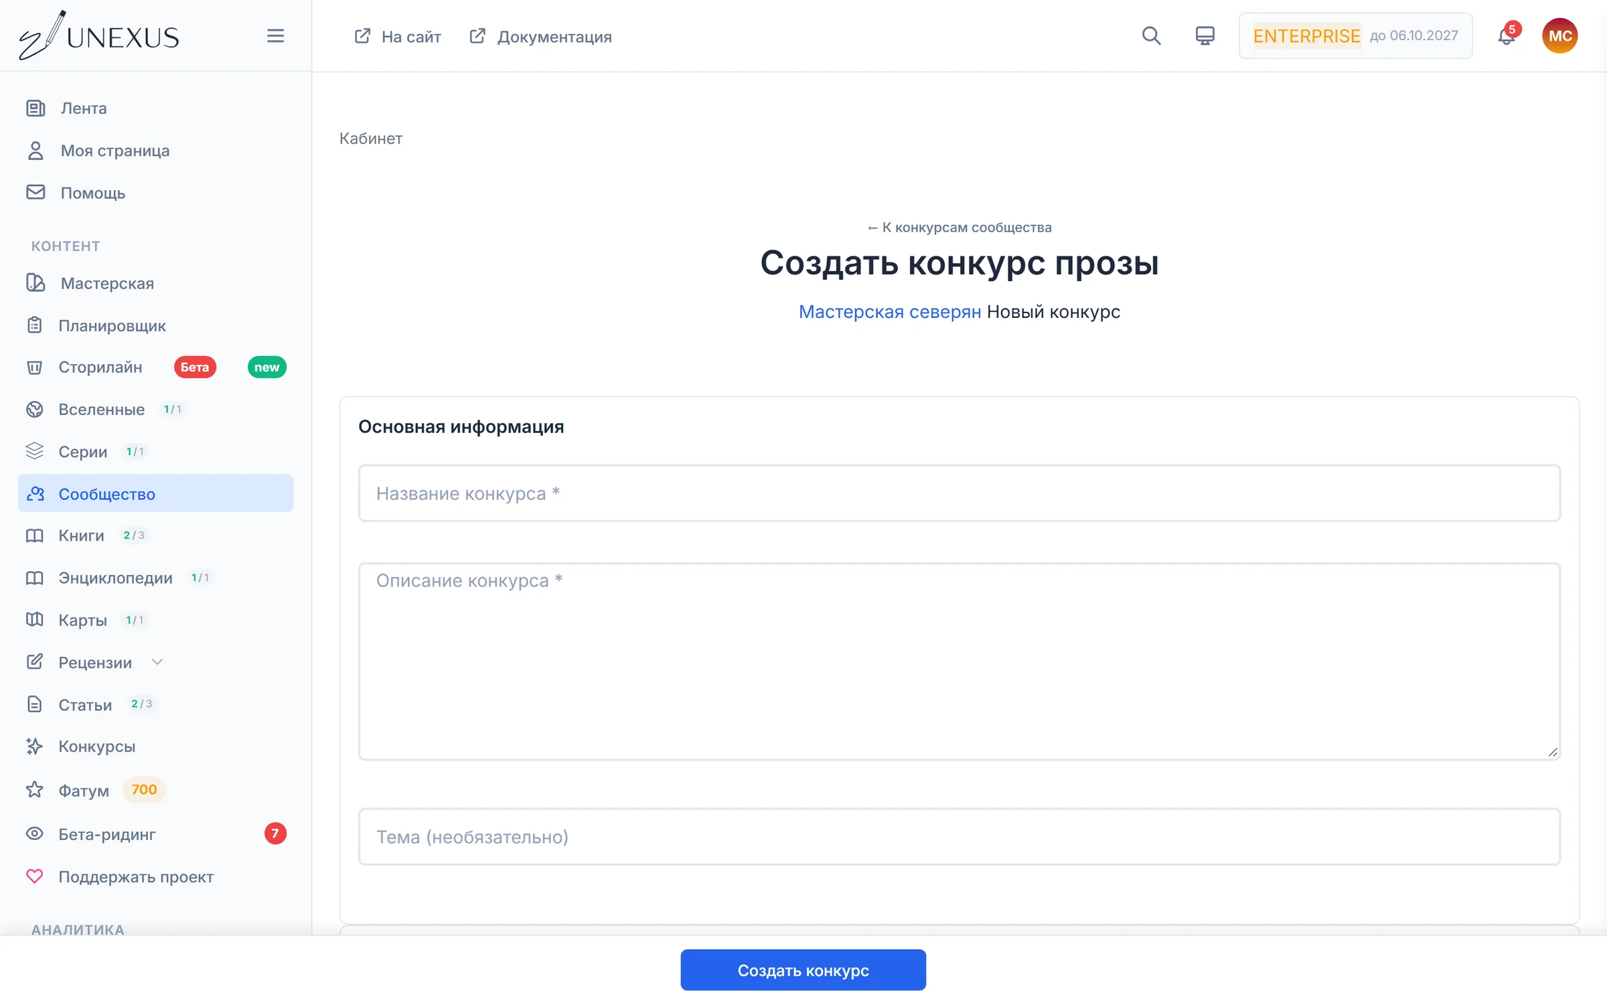Click the ENTERPRISE plan badge
Image resolution: width=1607 pixels, height=1004 pixels.
point(1306,36)
